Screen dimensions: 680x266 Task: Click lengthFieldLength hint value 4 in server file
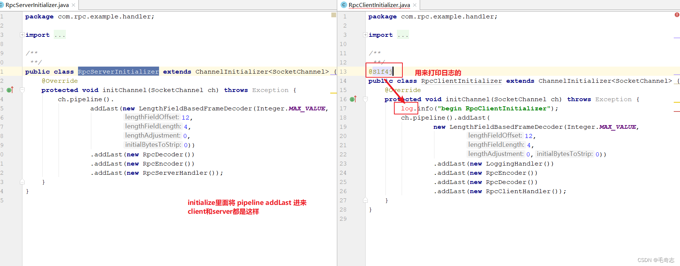click(x=186, y=127)
